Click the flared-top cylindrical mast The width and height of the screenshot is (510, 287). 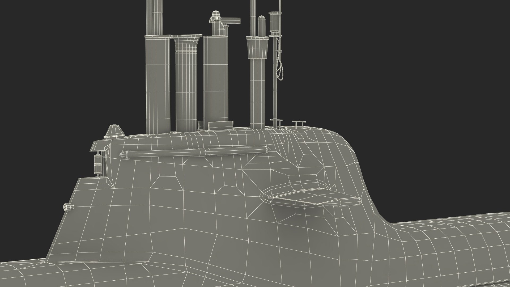click(186, 83)
